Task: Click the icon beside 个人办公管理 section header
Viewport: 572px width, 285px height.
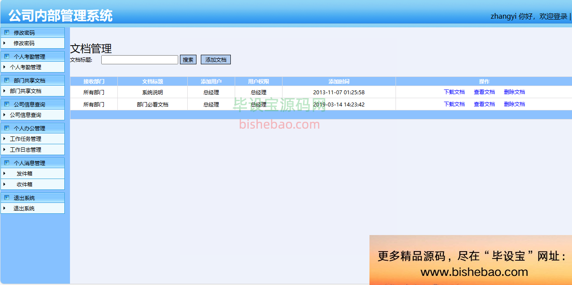Action: click(7, 128)
